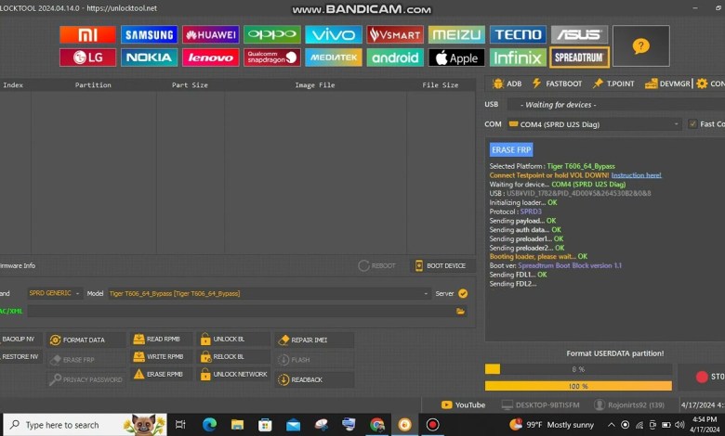Select the Xiaomi MI brand tile
Screen dimensions: 725x436
[87, 34]
